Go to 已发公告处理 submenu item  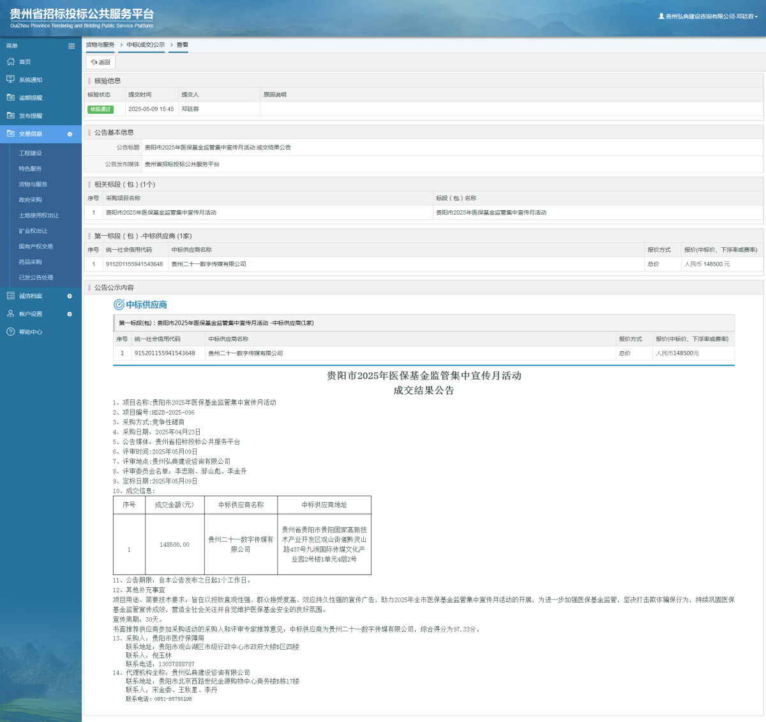[x=36, y=278]
